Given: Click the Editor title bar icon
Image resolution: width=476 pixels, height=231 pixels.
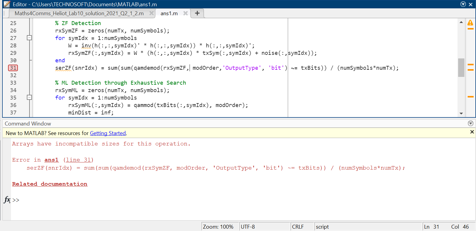Looking at the screenshot, I should click(x=7, y=4).
